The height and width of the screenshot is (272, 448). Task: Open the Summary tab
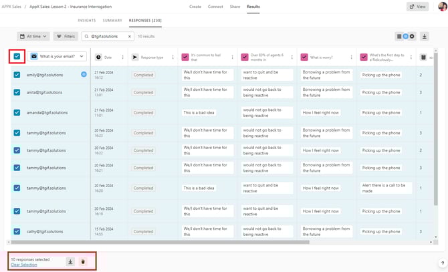point(112,21)
